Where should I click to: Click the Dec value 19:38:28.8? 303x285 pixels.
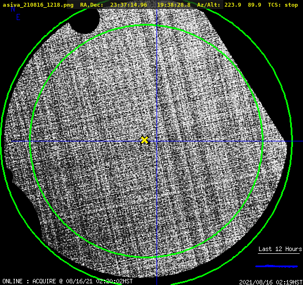click(x=174, y=5)
